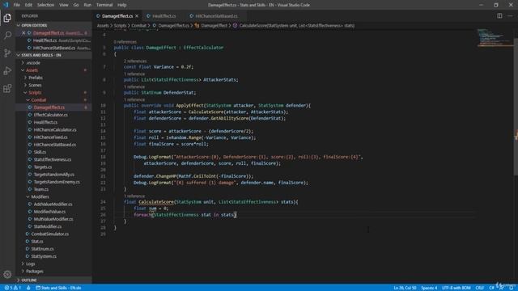Click the Scripts breadcrumb segment
The image size is (518, 291).
point(120,25)
